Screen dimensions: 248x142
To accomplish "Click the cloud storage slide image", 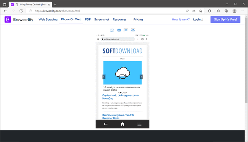I will tap(122, 73).
